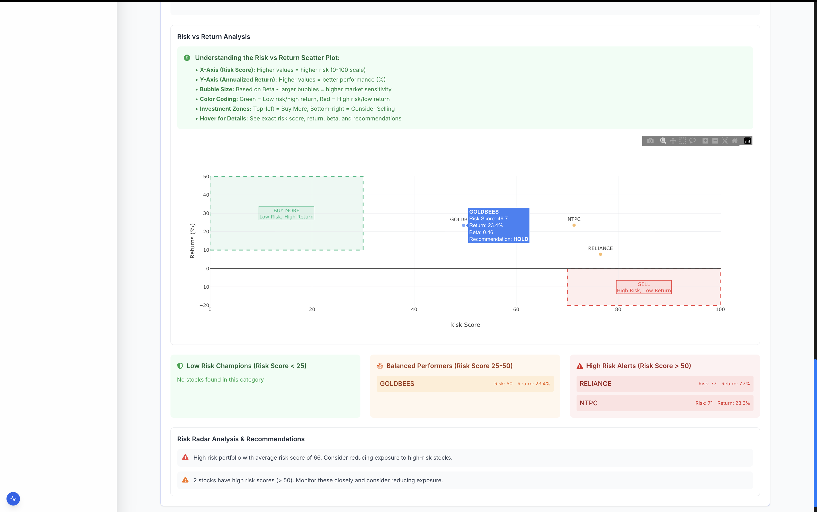Click the 'Color Coding' bullet text

(x=295, y=99)
